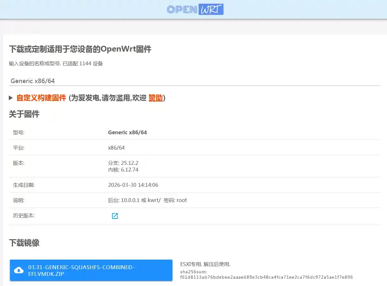The width and height of the screenshot is (387, 286).
Task: Expand the custom build disclosure triangle
Action: point(11,98)
